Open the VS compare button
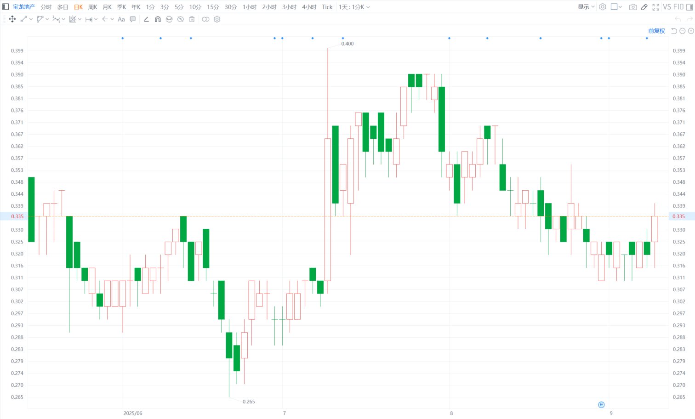 pyautogui.click(x=667, y=7)
